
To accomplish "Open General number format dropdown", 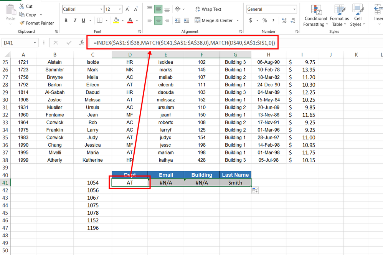I will (294, 9).
